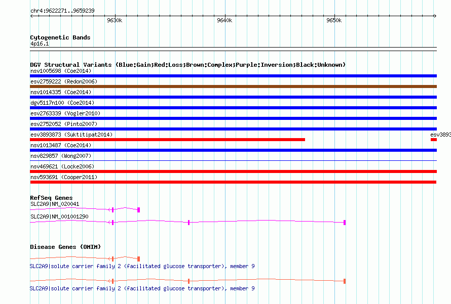Click the SLC2A9|NM_020041 gene label
Viewport: 451px width, 304px height.
coord(55,204)
